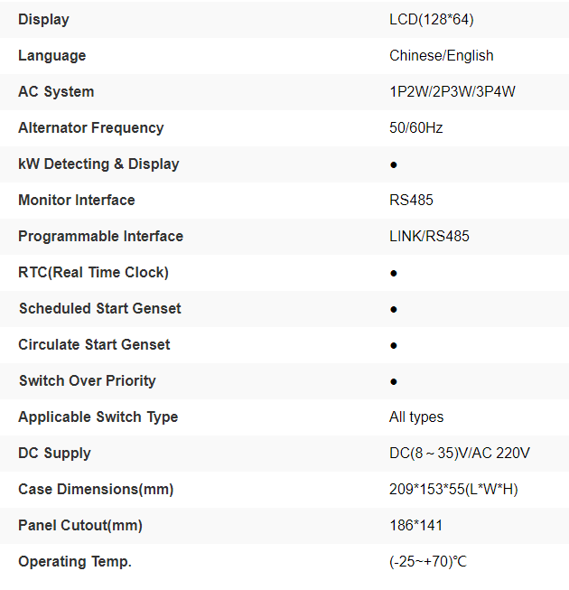Click the Display row label
The height and width of the screenshot is (590, 569).
tap(43, 19)
